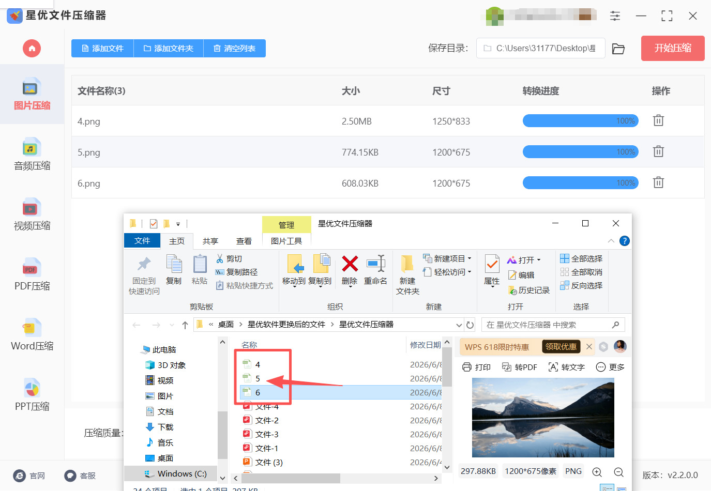
Task: Select PPT压缩 in the sidebar
Action: (x=32, y=395)
